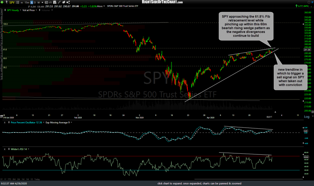Click the green plus add-chart icon

click(2, 2)
